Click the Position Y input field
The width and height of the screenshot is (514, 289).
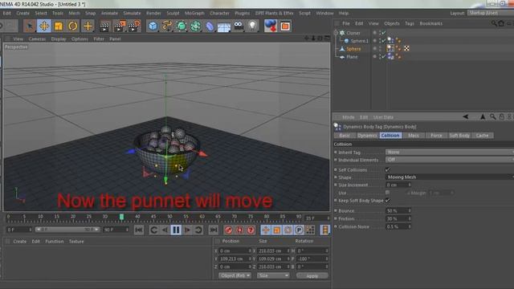pyautogui.click(x=235, y=258)
